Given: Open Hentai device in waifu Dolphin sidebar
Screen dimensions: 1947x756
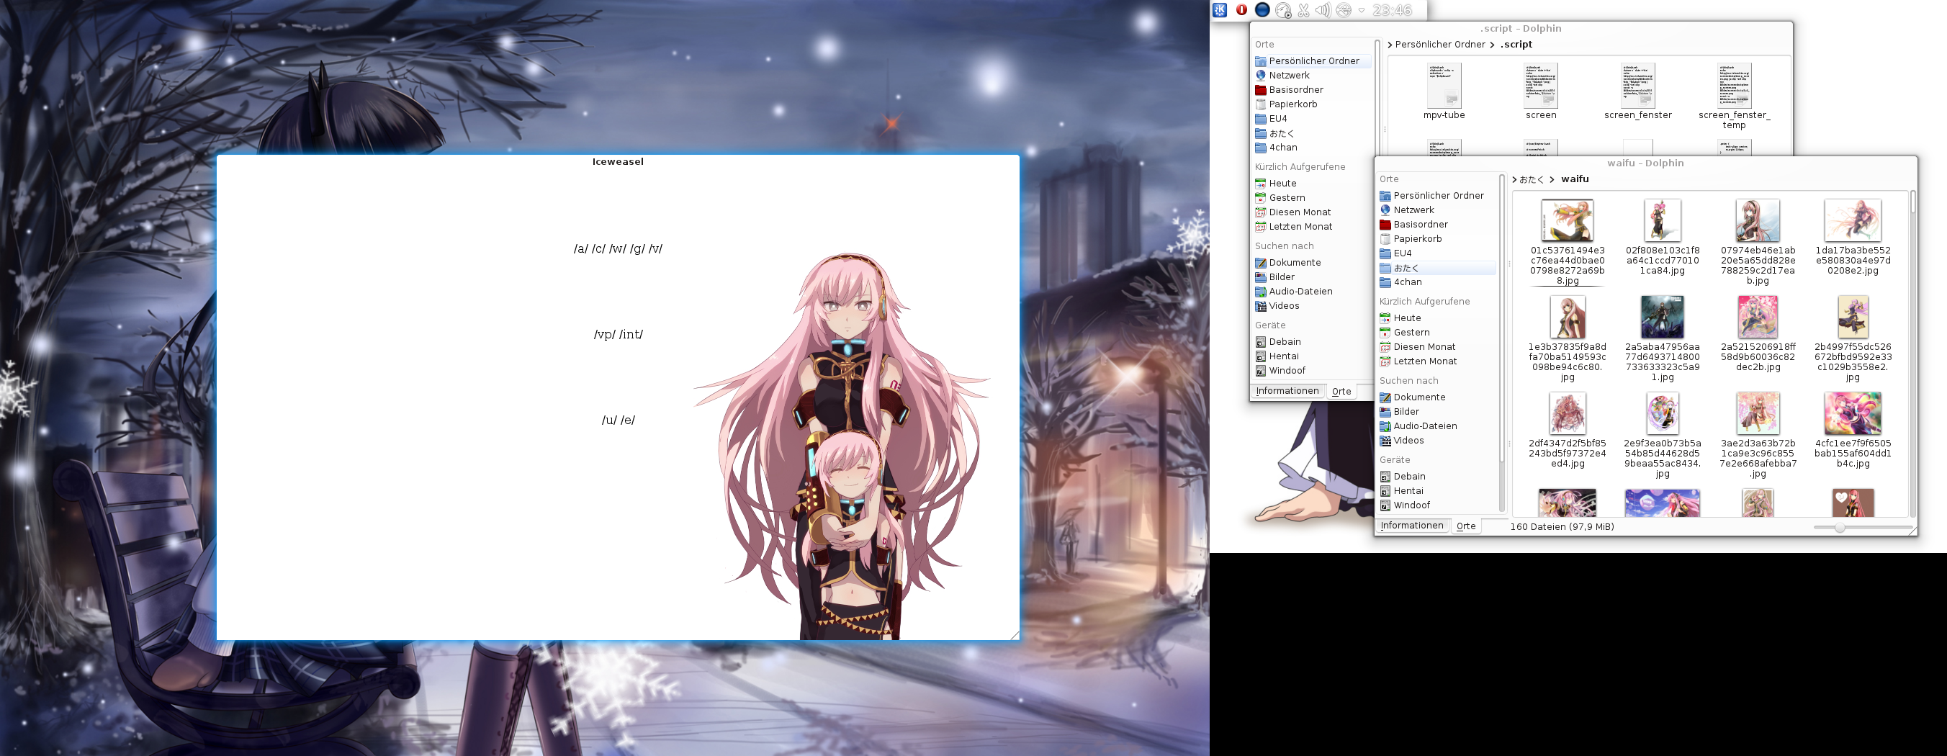Looking at the screenshot, I should [1436, 491].
